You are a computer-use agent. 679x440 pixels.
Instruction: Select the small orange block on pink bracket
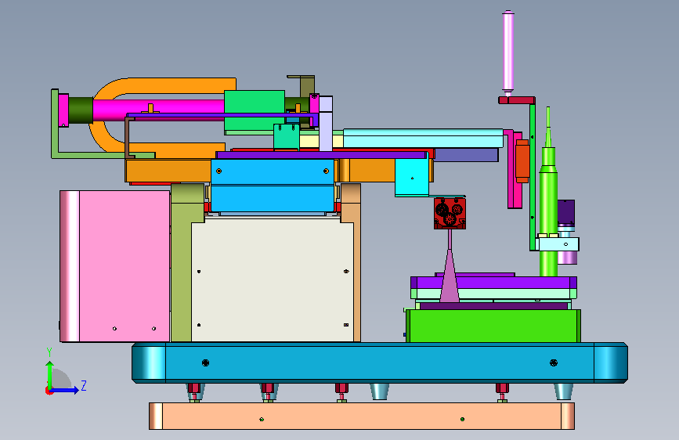click(x=522, y=161)
